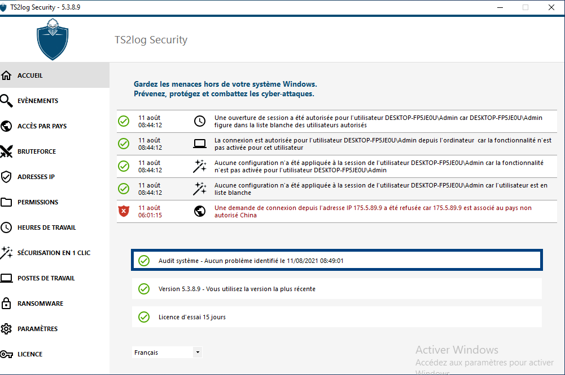Click the green check beside Licence d'essai
565x375 pixels.
click(144, 317)
